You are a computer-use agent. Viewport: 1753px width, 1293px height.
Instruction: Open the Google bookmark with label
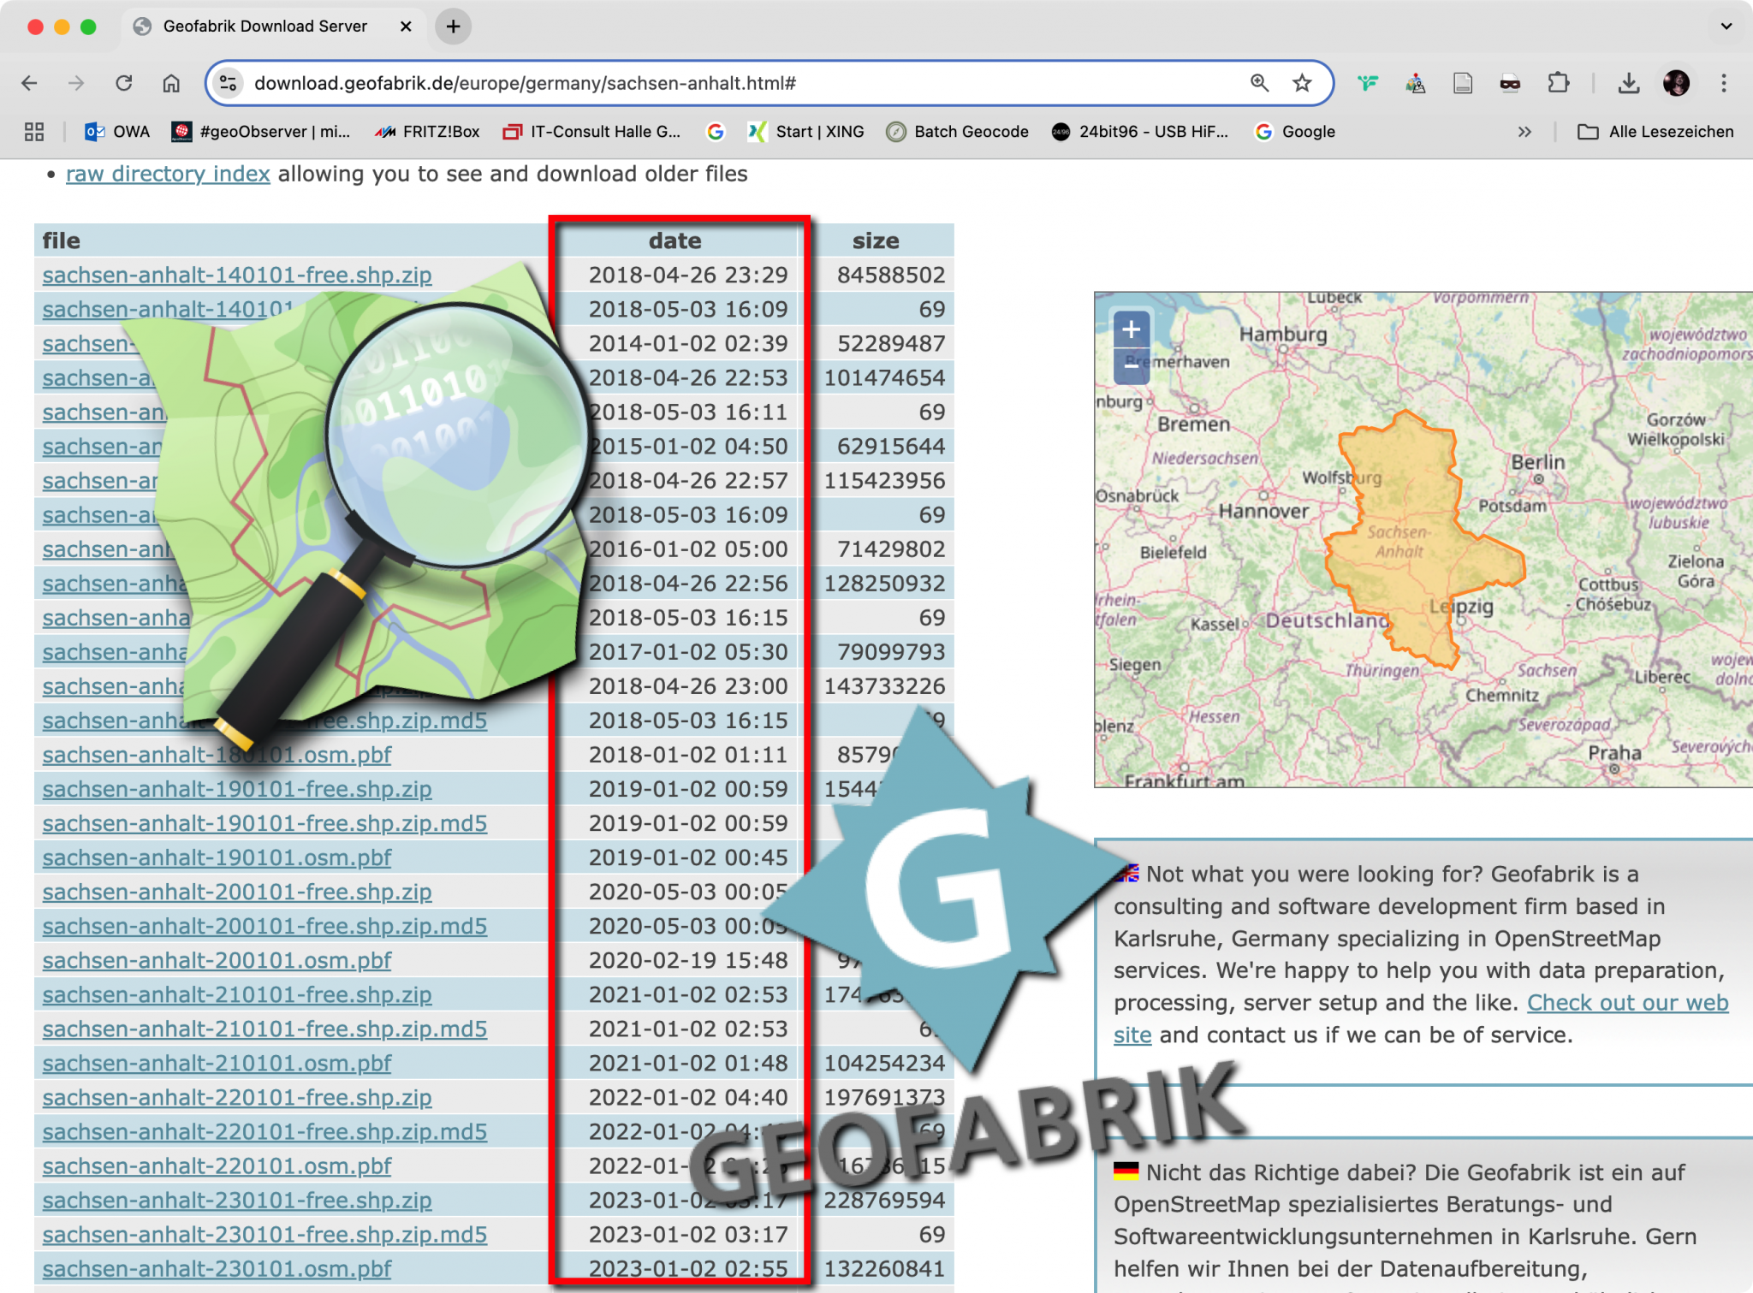[1295, 132]
